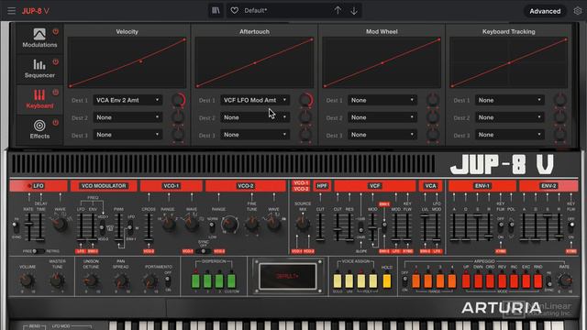
Task: Click the preset name LCD display
Action: coord(287,277)
